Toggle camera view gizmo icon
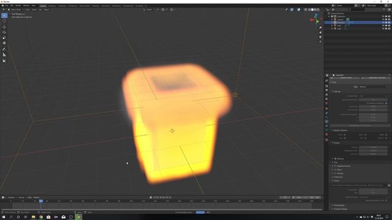The image size is (392, 220). tap(320, 37)
